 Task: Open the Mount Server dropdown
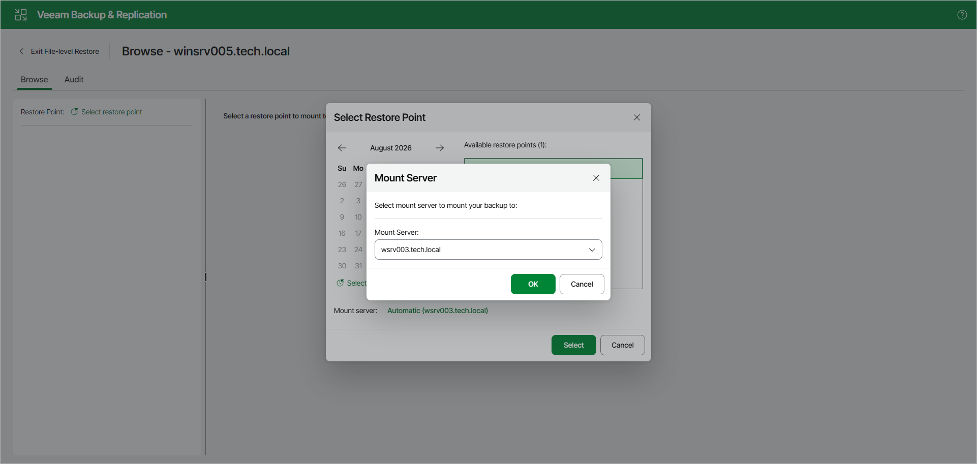pos(488,250)
